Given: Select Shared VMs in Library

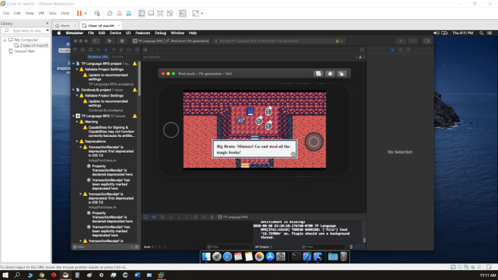Looking at the screenshot, I should [x=24, y=51].
